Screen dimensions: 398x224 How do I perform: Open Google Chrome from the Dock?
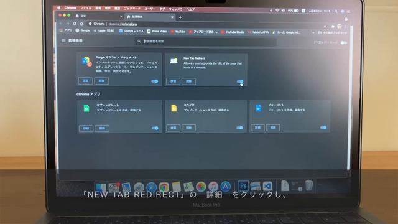point(164,187)
